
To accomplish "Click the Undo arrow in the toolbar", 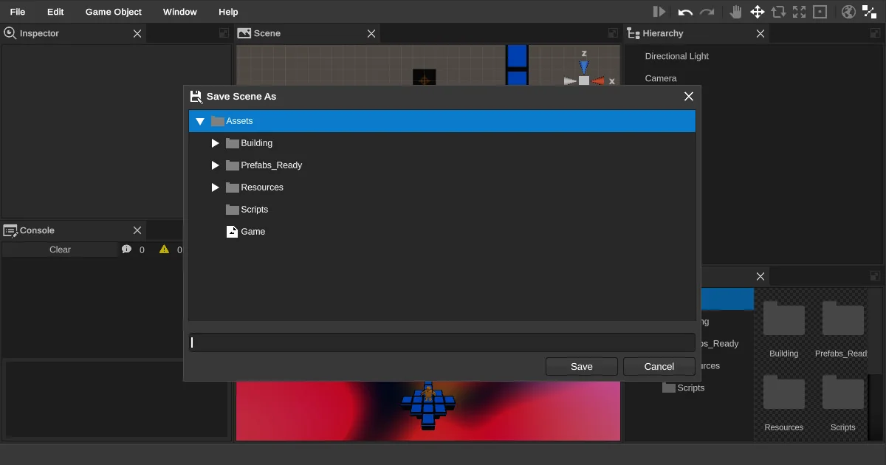I will (x=686, y=12).
